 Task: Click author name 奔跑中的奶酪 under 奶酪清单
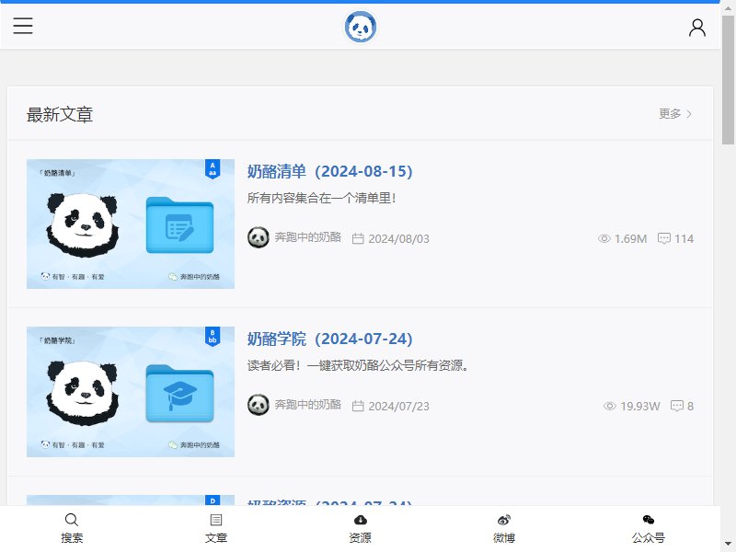pyautogui.click(x=308, y=237)
